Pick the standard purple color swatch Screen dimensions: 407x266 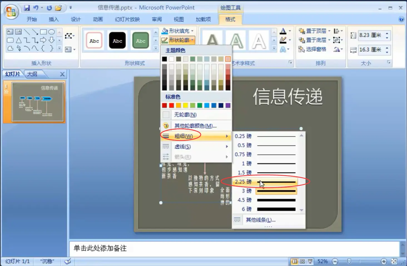tap(228, 105)
